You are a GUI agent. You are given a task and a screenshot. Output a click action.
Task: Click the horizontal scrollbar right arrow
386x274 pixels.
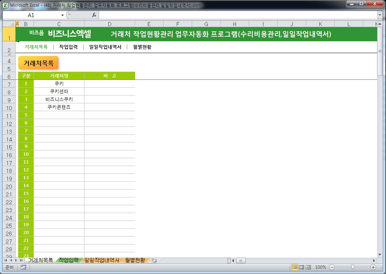374,260
